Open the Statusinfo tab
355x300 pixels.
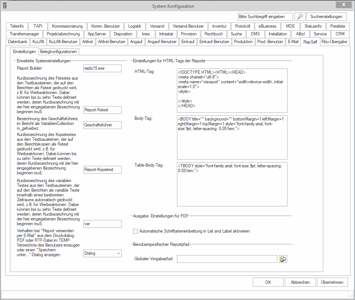(x=313, y=26)
